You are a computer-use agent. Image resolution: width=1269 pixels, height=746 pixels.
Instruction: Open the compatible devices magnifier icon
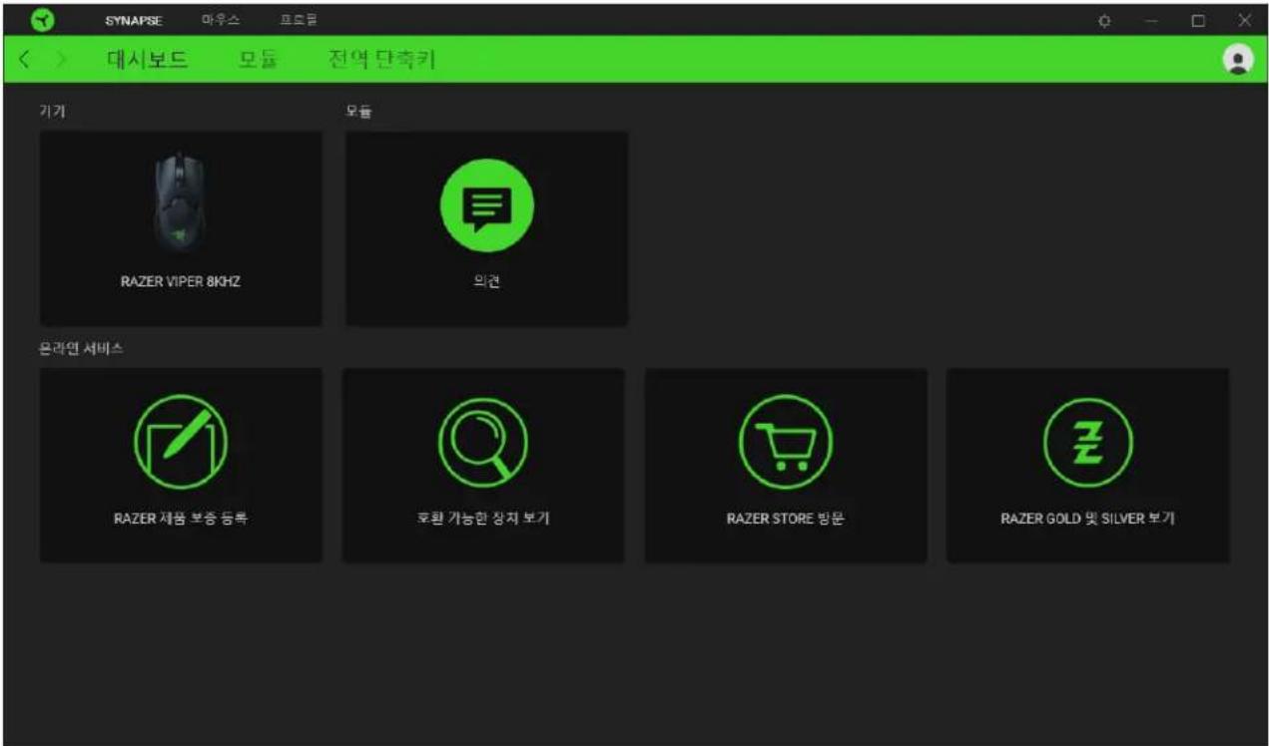pos(483,442)
